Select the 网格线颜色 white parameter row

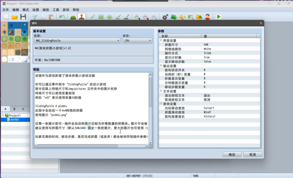tap(209, 49)
